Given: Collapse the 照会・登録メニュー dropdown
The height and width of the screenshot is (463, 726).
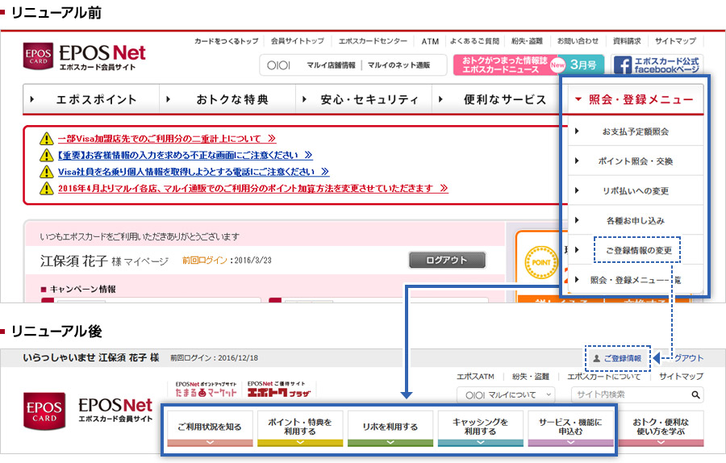Looking at the screenshot, I should pyautogui.click(x=636, y=99).
